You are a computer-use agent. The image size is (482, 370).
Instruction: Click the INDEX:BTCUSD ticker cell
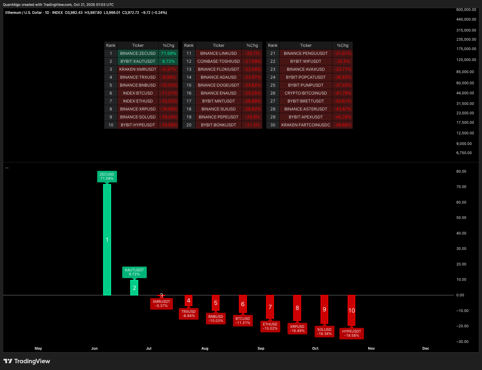(x=138, y=93)
